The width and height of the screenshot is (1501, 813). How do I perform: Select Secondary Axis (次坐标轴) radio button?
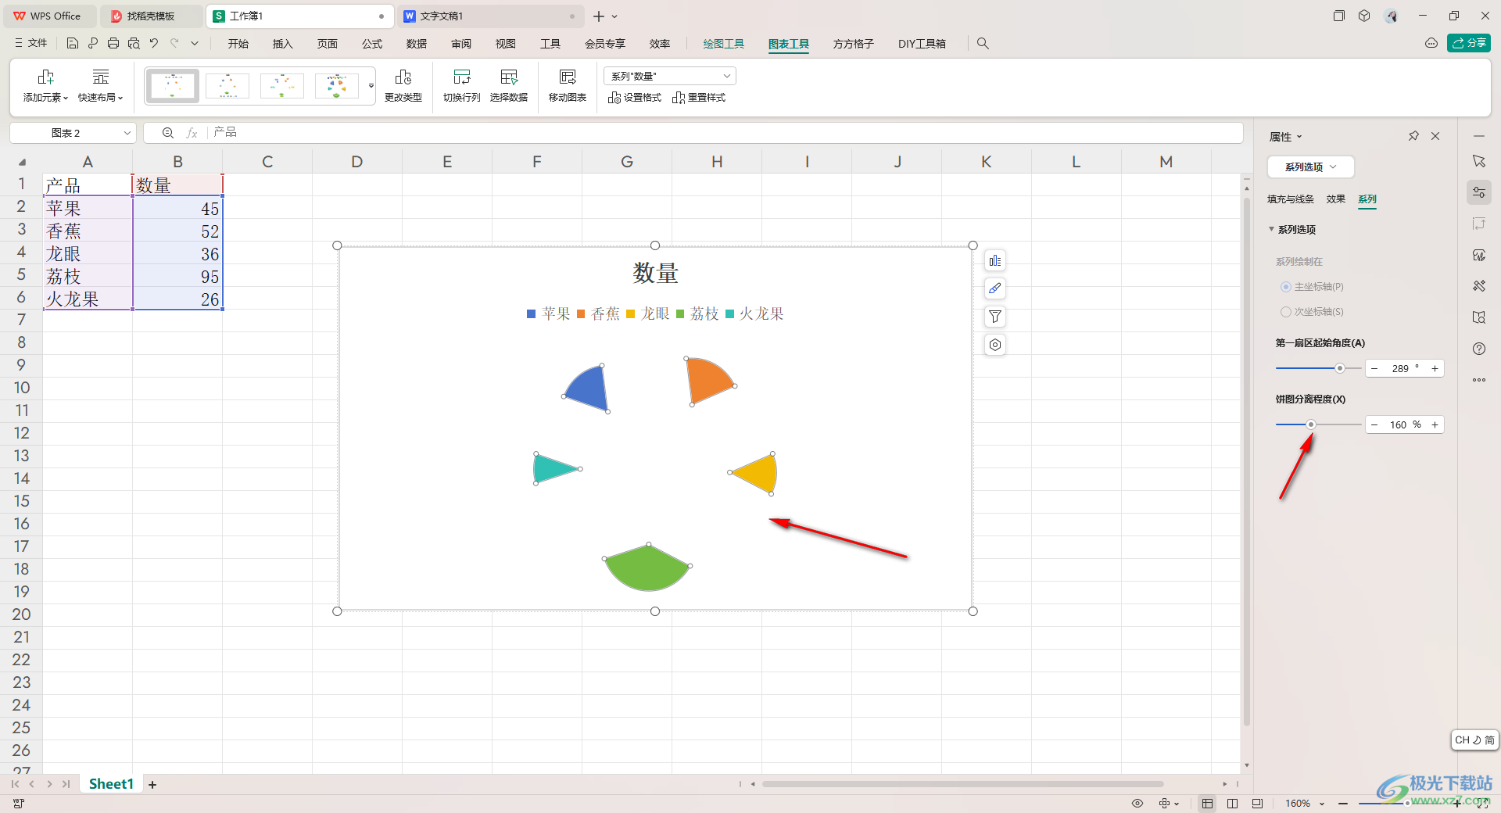click(1286, 312)
